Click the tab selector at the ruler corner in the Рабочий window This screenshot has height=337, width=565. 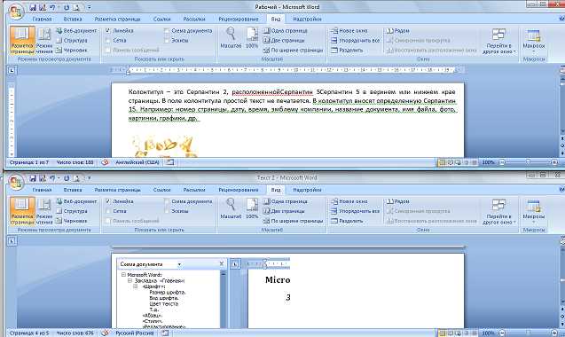point(12,70)
